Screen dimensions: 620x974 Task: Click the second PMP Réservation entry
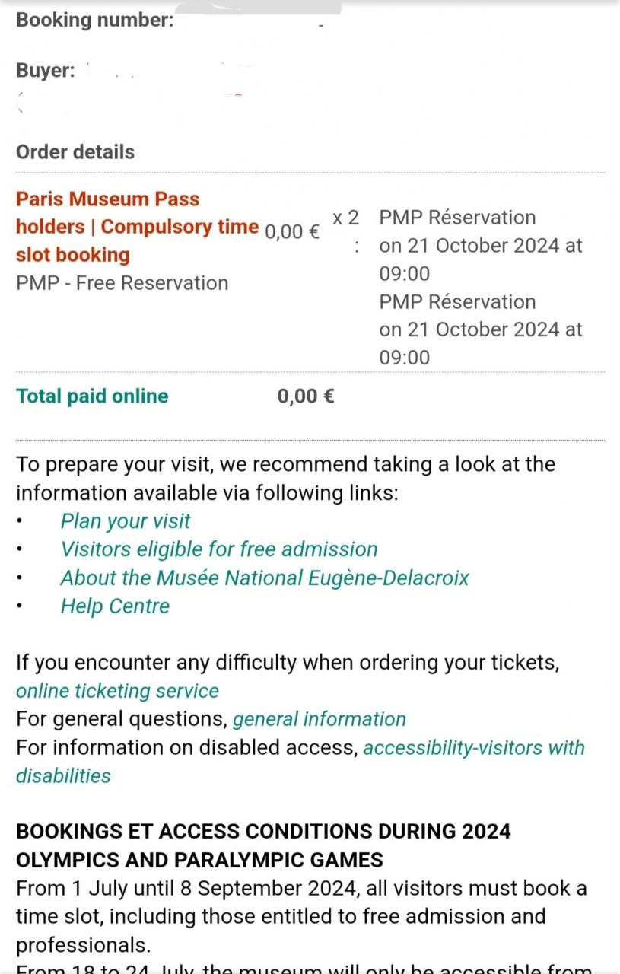481,330
